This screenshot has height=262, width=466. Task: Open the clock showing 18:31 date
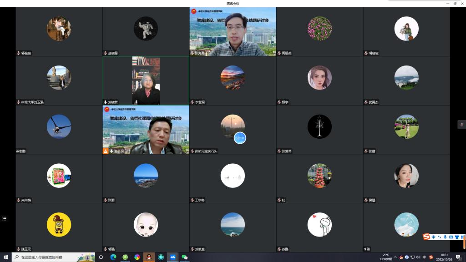[x=444, y=257]
